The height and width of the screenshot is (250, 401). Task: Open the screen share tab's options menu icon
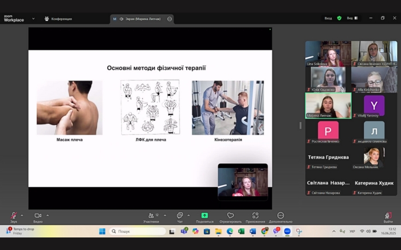170,19
